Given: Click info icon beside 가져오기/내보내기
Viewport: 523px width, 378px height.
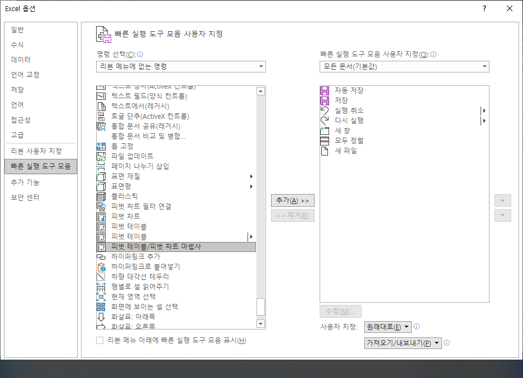Looking at the screenshot, I should point(447,342).
